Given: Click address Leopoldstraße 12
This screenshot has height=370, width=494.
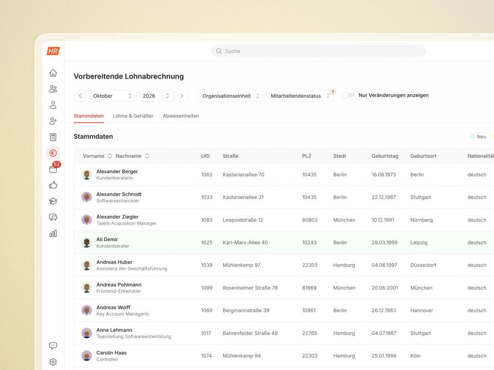Looking at the screenshot, I should 243,220.
